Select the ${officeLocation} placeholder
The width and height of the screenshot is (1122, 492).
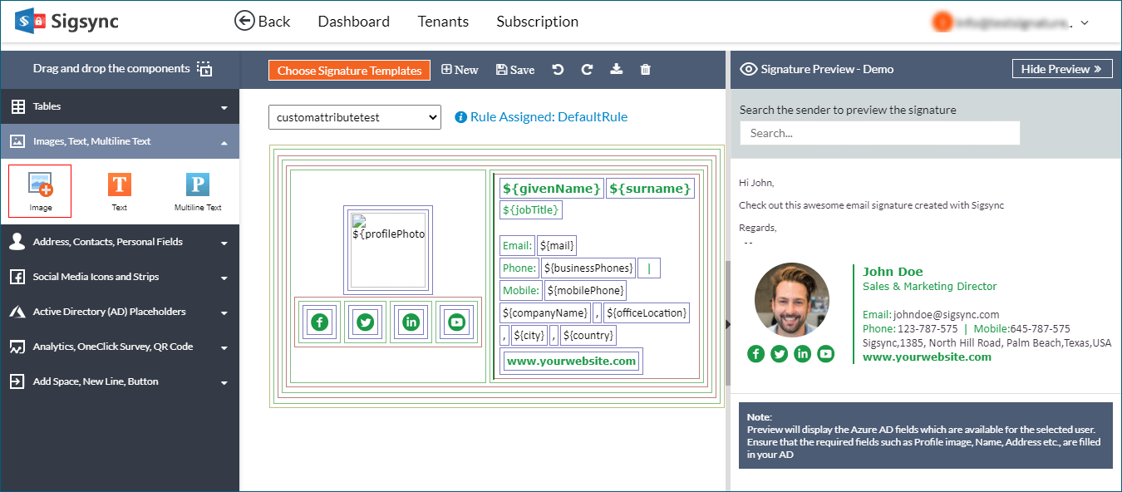coord(647,312)
